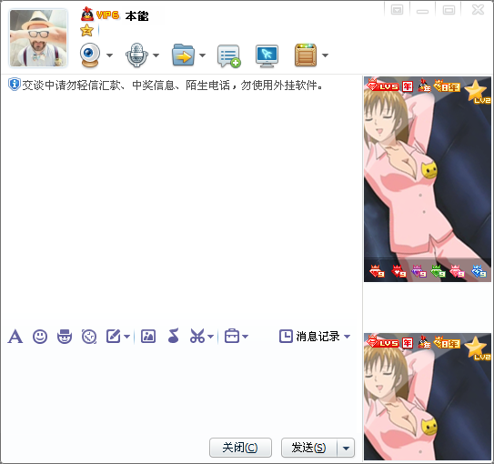Open font settings with A icon

(15, 337)
